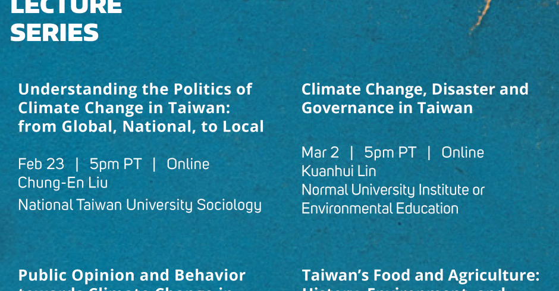Click the 5pm PT time for Feb 23
Viewport: 559px width, 291px height.
tap(115, 164)
